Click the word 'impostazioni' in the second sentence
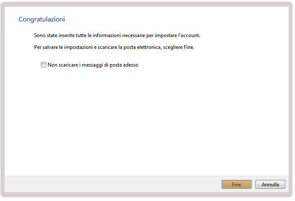This screenshot has width=295, height=201. (78, 47)
